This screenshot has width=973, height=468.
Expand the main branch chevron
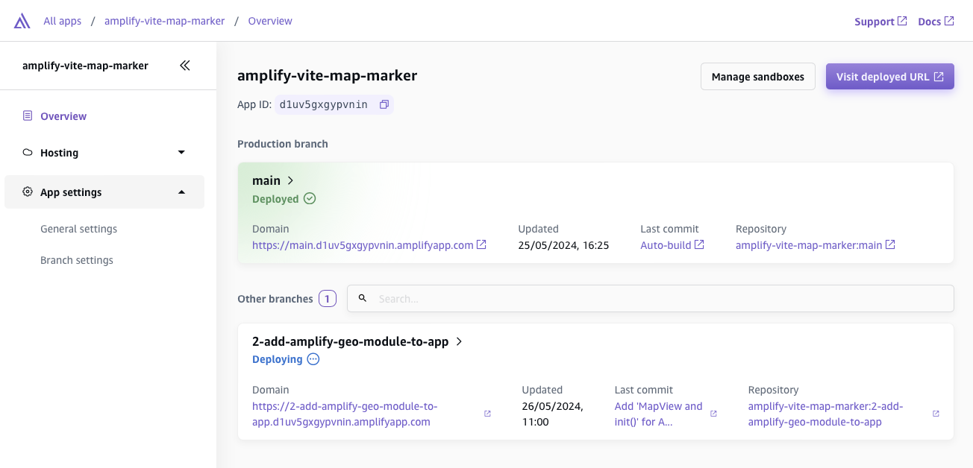[290, 180]
